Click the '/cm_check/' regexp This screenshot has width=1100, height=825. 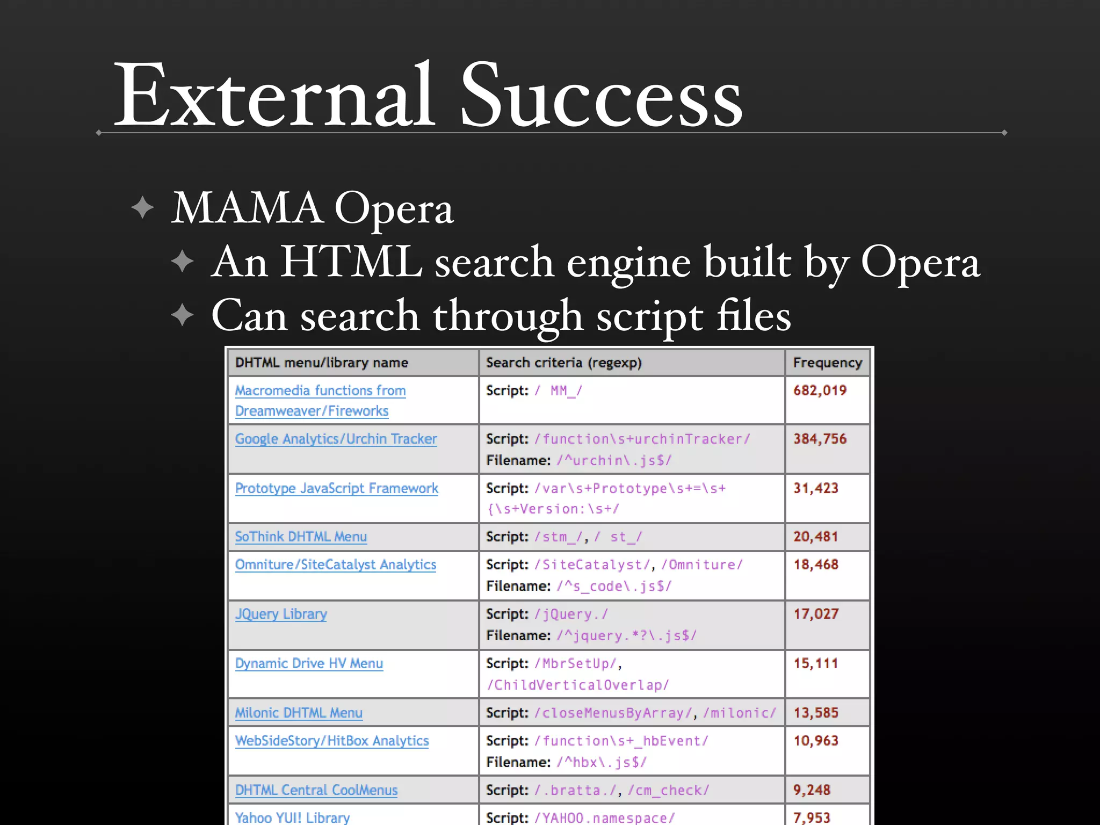pyautogui.click(x=669, y=790)
